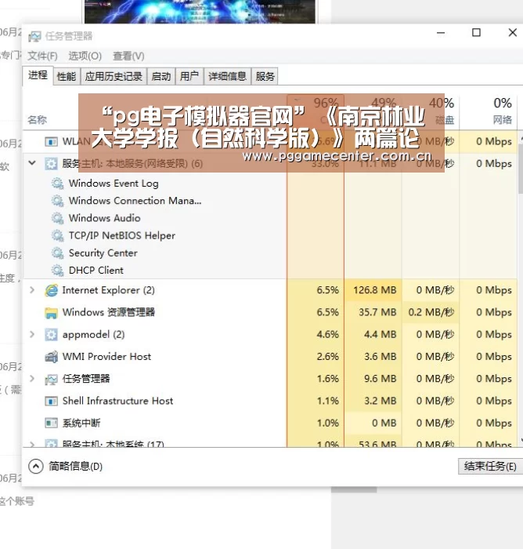Click Shell Infrastructure Host's 3.2 MB value
The width and height of the screenshot is (523, 549).
[x=380, y=401]
